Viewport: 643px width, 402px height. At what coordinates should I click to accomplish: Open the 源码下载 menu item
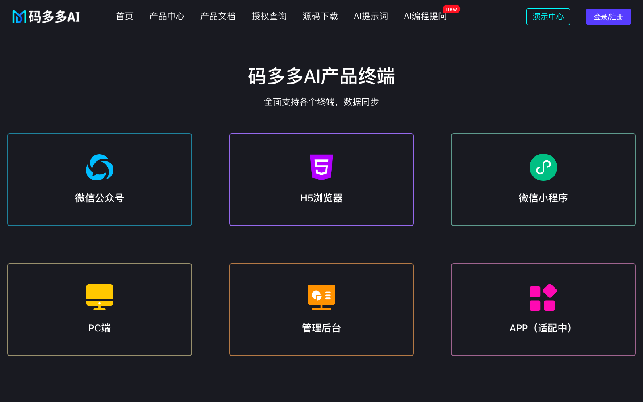pos(320,16)
